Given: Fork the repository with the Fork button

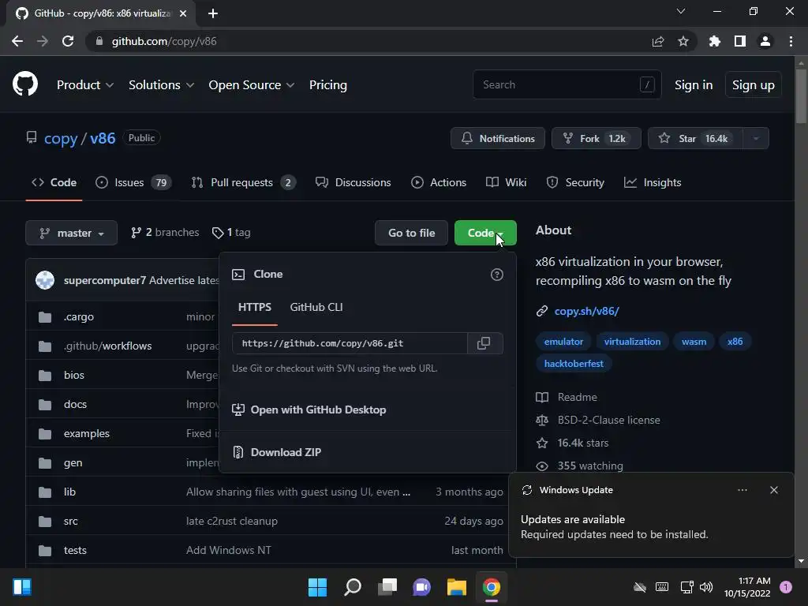Looking at the screenshot, I should coord(597,139).
